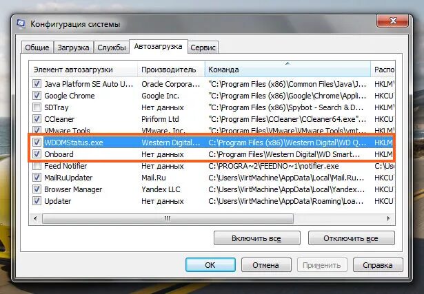Image resolution: width=424 pixels, height=294 pixels.
Task: Confirm with the OK button
Action: coord(210,265)
